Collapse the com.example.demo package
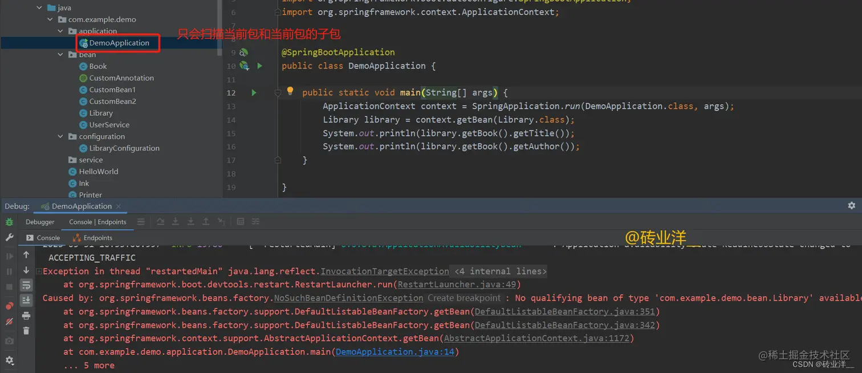 [x=50, y=19]
